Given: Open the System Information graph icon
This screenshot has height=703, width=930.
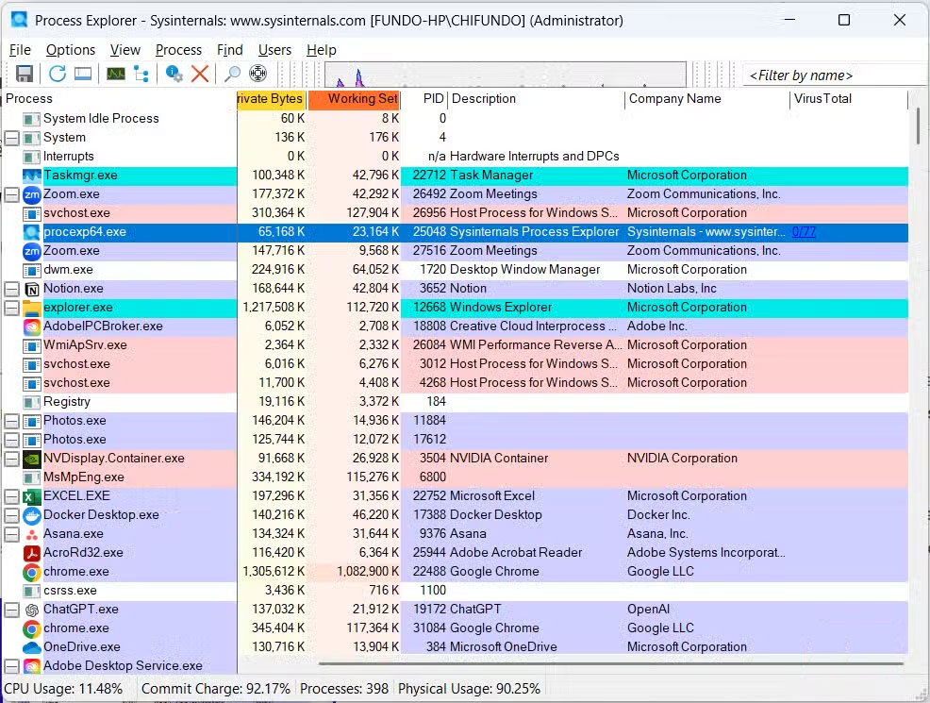Looking at the screenshot, I should tap(115, 74).
